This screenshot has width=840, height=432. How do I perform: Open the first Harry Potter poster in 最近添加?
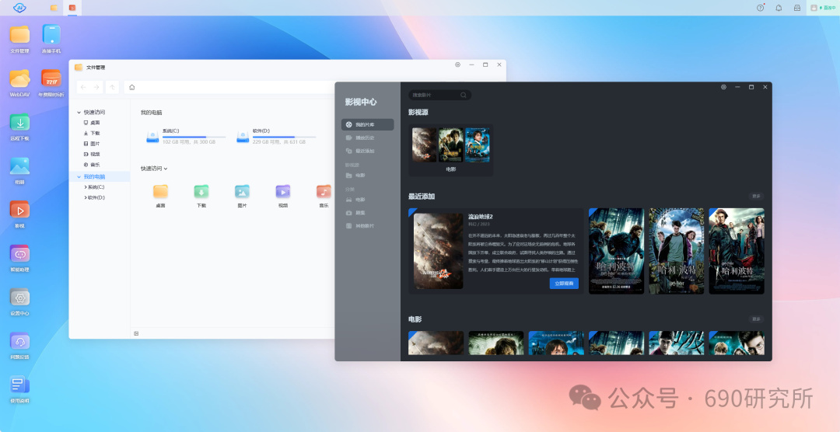tap(616, 251)
